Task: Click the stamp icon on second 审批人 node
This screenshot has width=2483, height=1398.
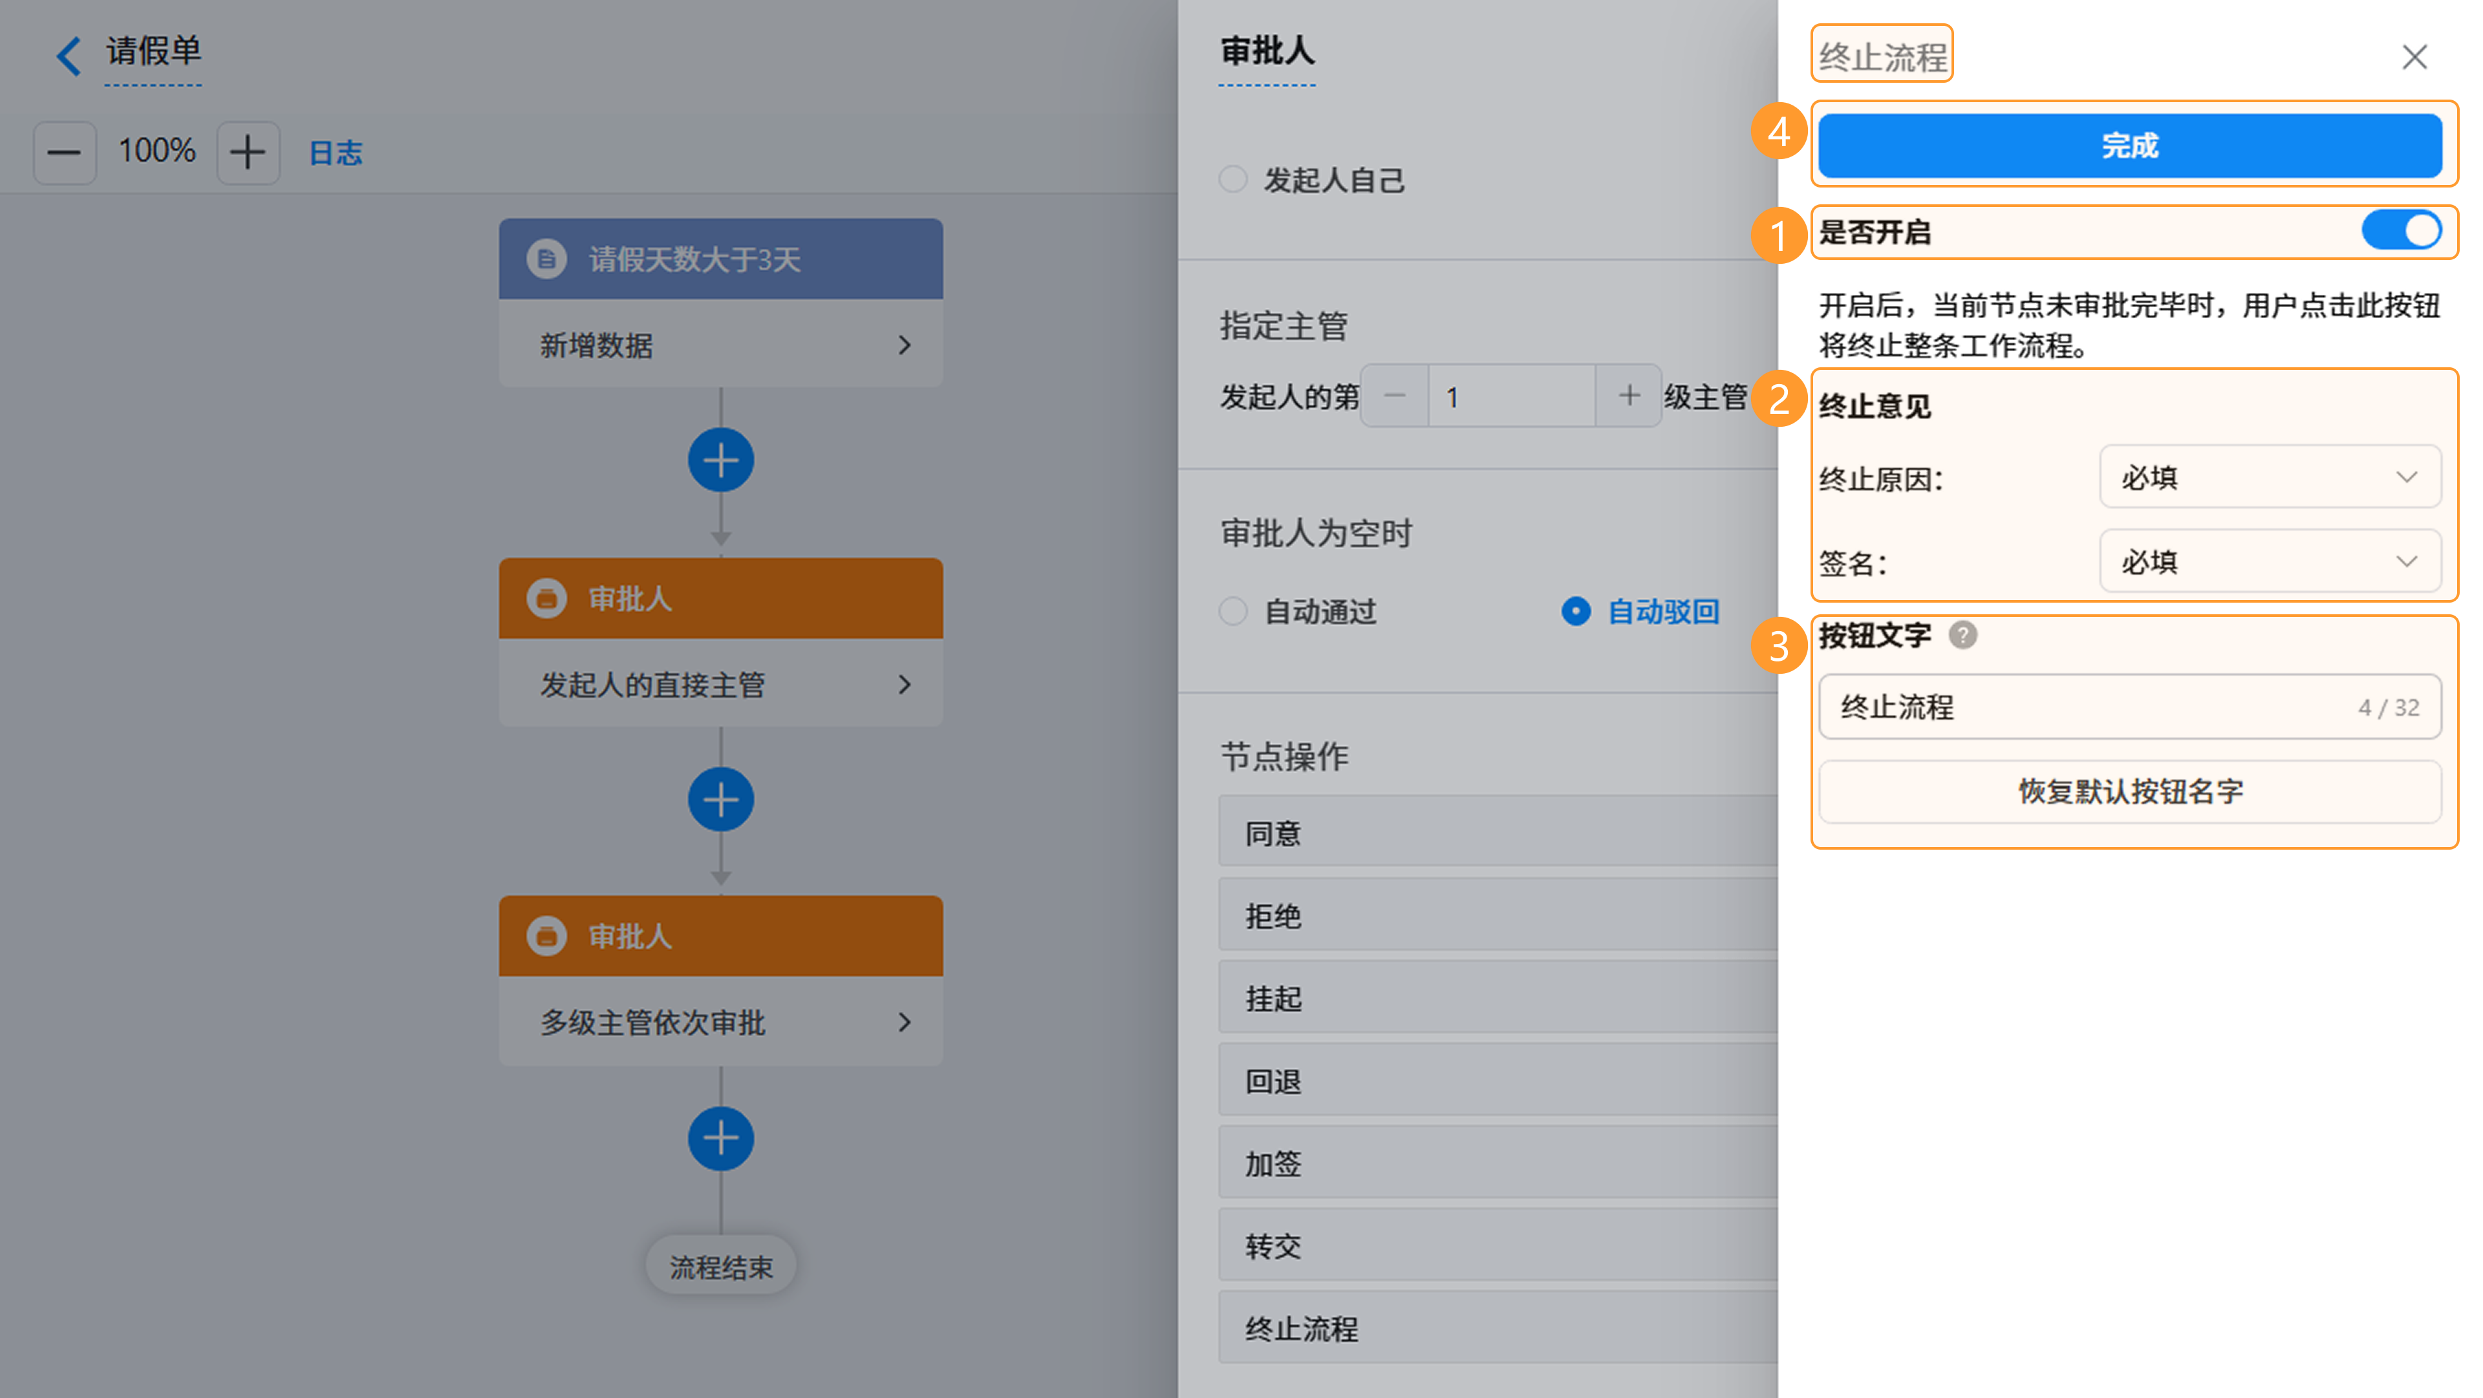Action: pos(546,936)
